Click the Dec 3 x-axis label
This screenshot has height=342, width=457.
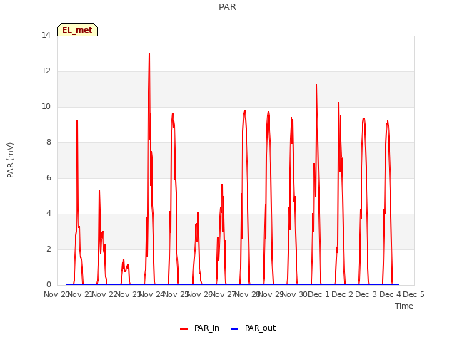click(x=366, y=294)
